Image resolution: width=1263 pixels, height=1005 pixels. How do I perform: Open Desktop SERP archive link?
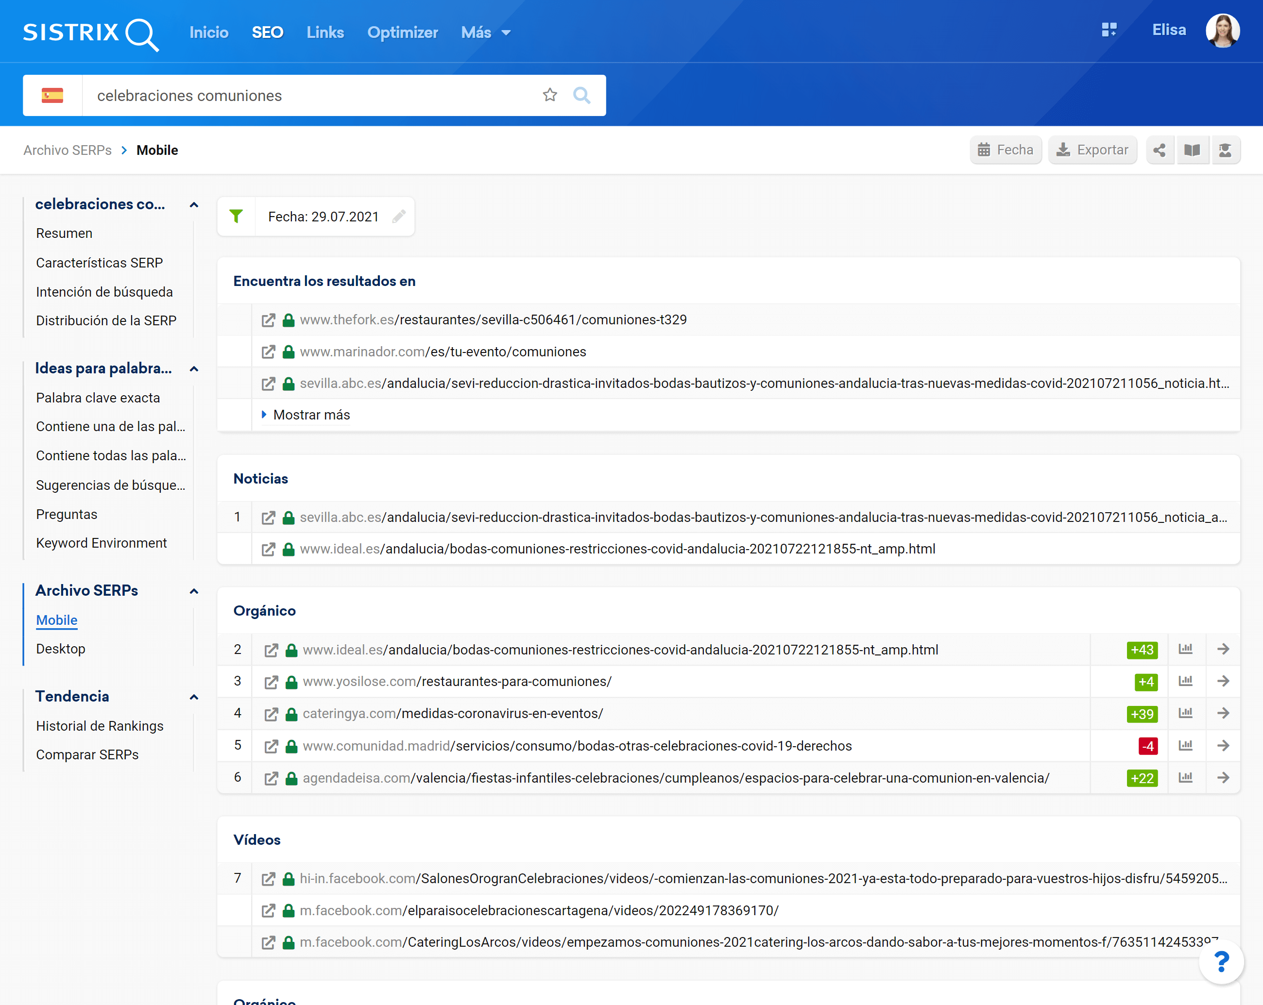point(60,649)
